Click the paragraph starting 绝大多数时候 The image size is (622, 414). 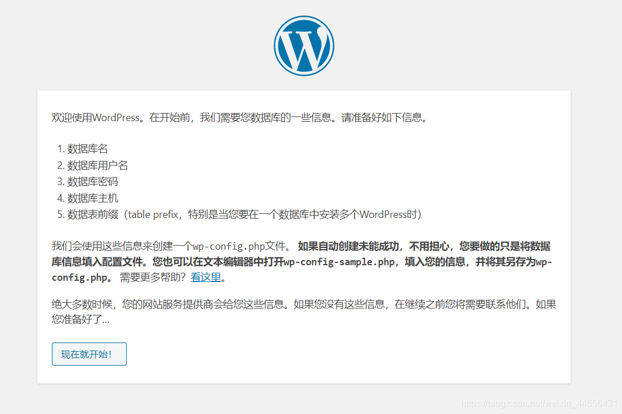coord(304,312)
